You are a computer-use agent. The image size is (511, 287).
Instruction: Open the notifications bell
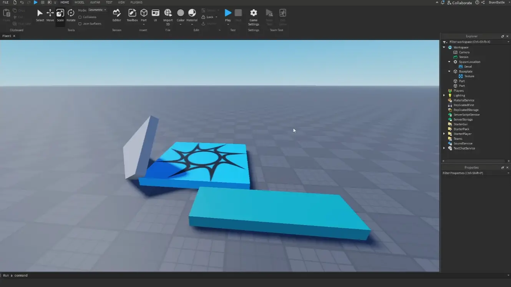click(x=443, y=2)
